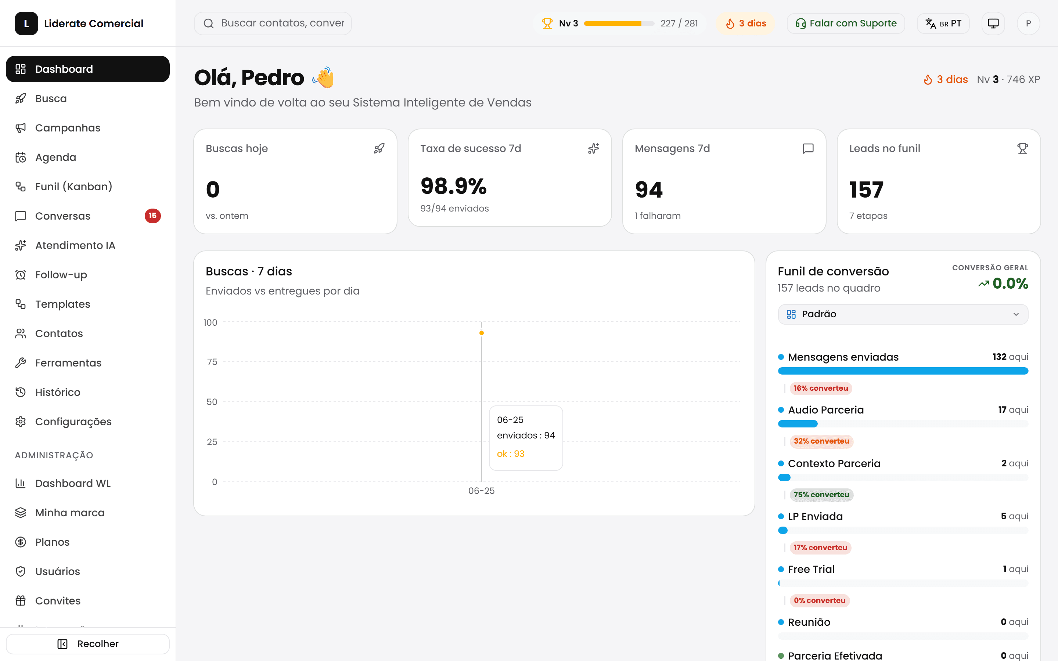Click the sparkles icon in Taxa de sucesso card
Viewport: 1058px width, 661px height.
coord(593,149)
